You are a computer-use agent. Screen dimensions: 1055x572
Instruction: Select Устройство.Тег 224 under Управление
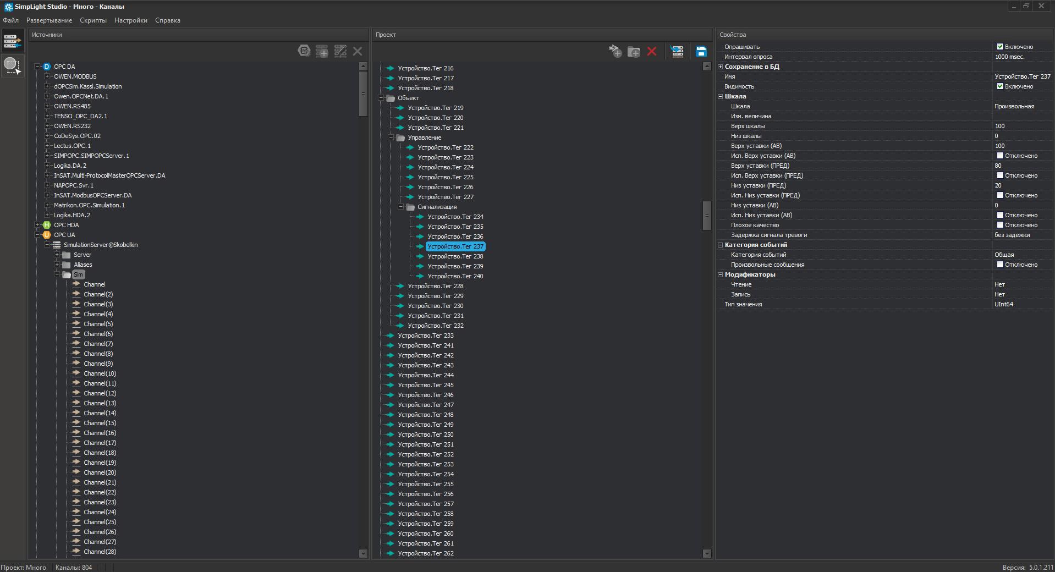point(446,167)
